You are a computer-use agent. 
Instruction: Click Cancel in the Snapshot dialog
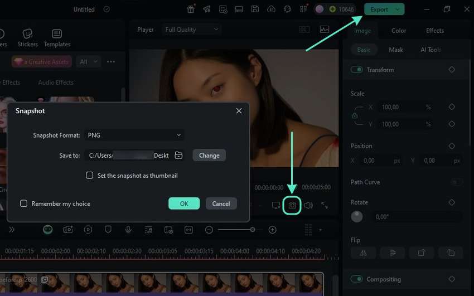pyautogui.click(x=221, y=203)
